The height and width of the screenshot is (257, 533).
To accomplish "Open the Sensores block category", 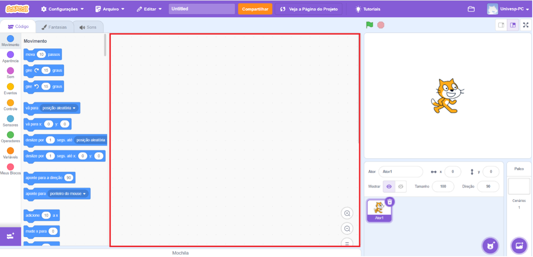I will click(10, 121).
